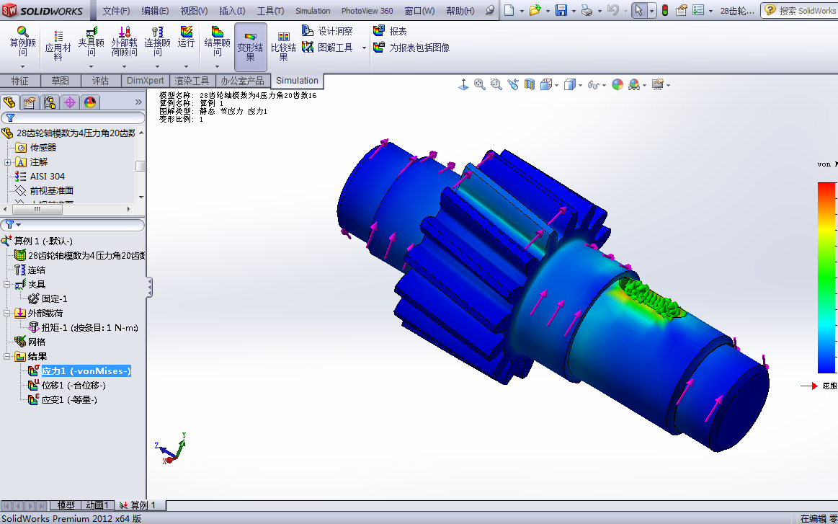
Task: Open the Study Advisor (算例顾问) tool
Action: point(22,42)
